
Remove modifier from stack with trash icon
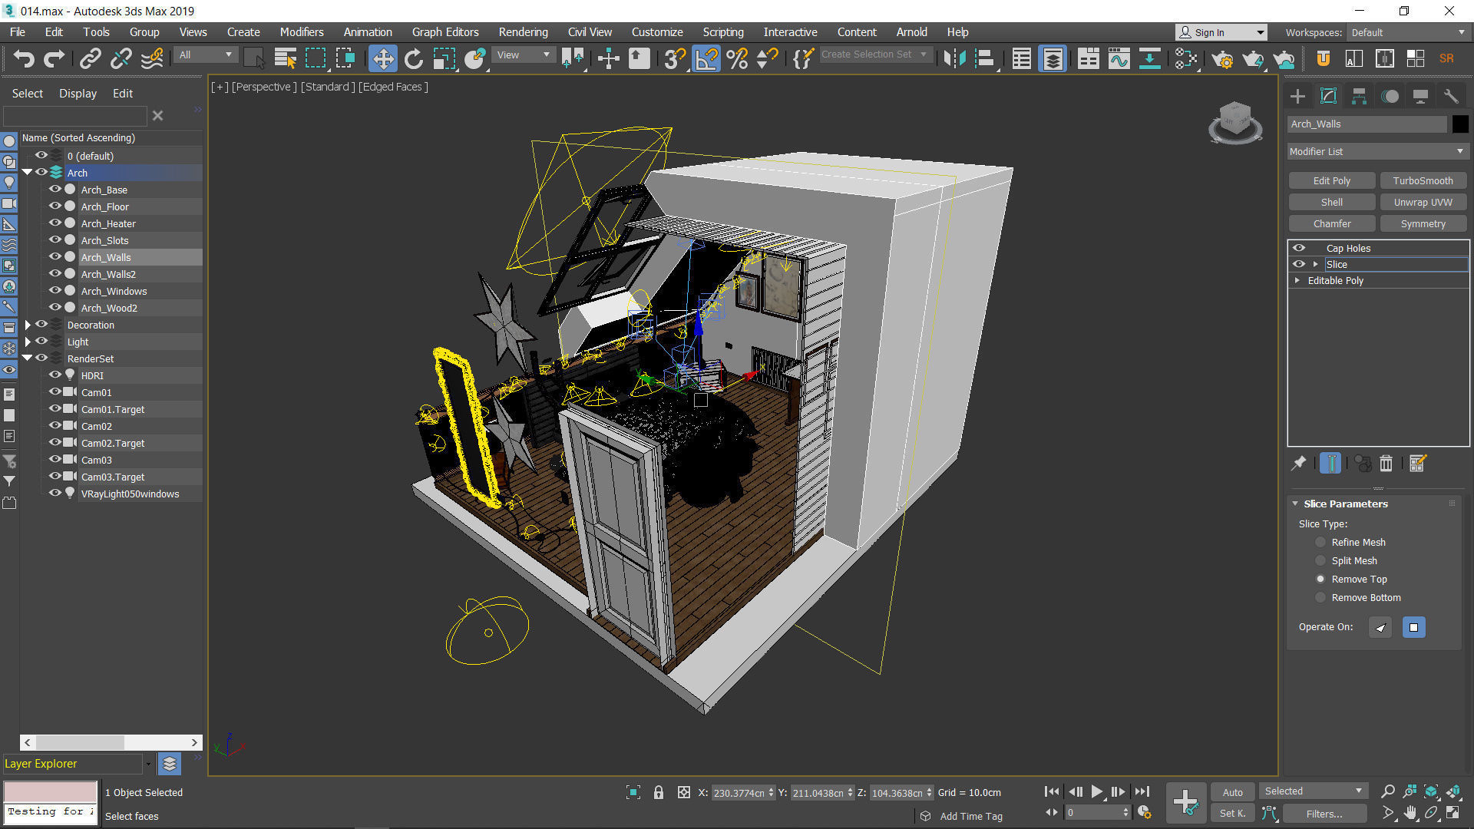[x=1386, y=464]
